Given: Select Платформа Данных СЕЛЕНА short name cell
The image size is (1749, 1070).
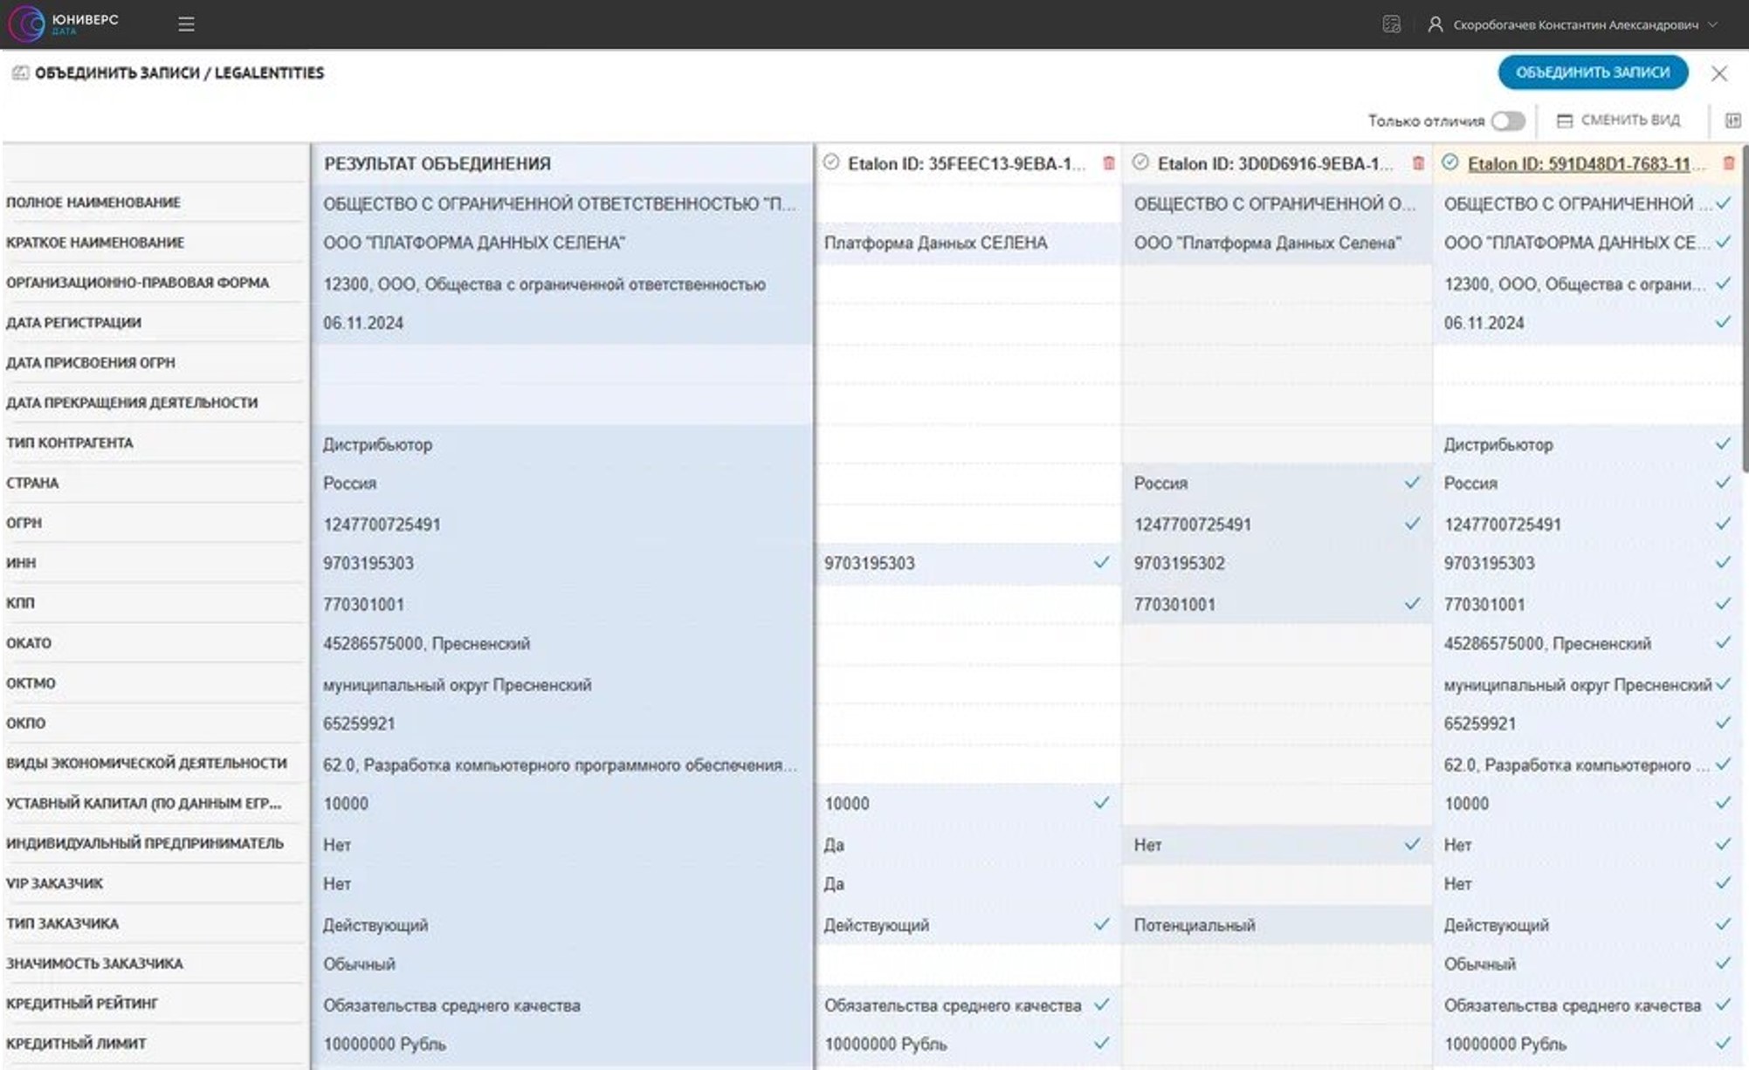Looking at the screenshot, I should pos(935,243).
